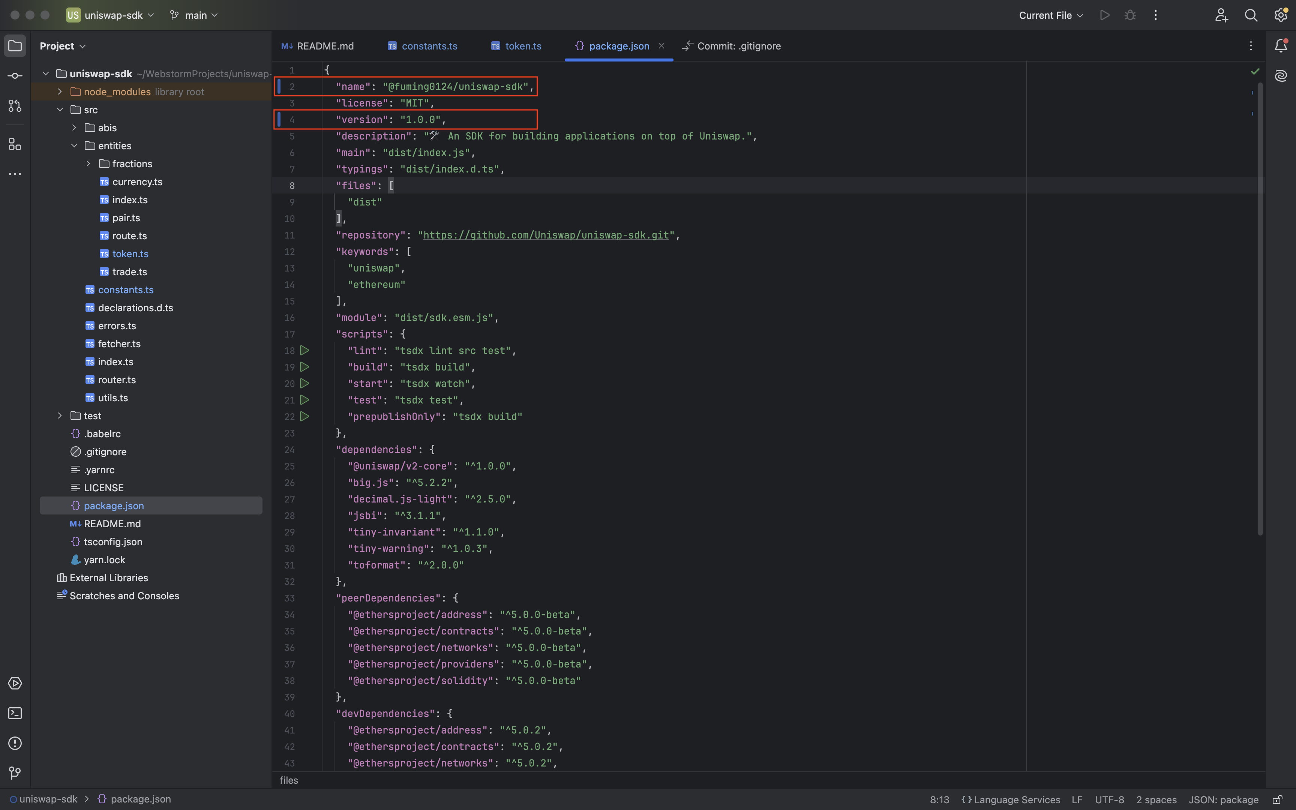Show more tool windows ellipsis in left bar

tap(15, 174)
